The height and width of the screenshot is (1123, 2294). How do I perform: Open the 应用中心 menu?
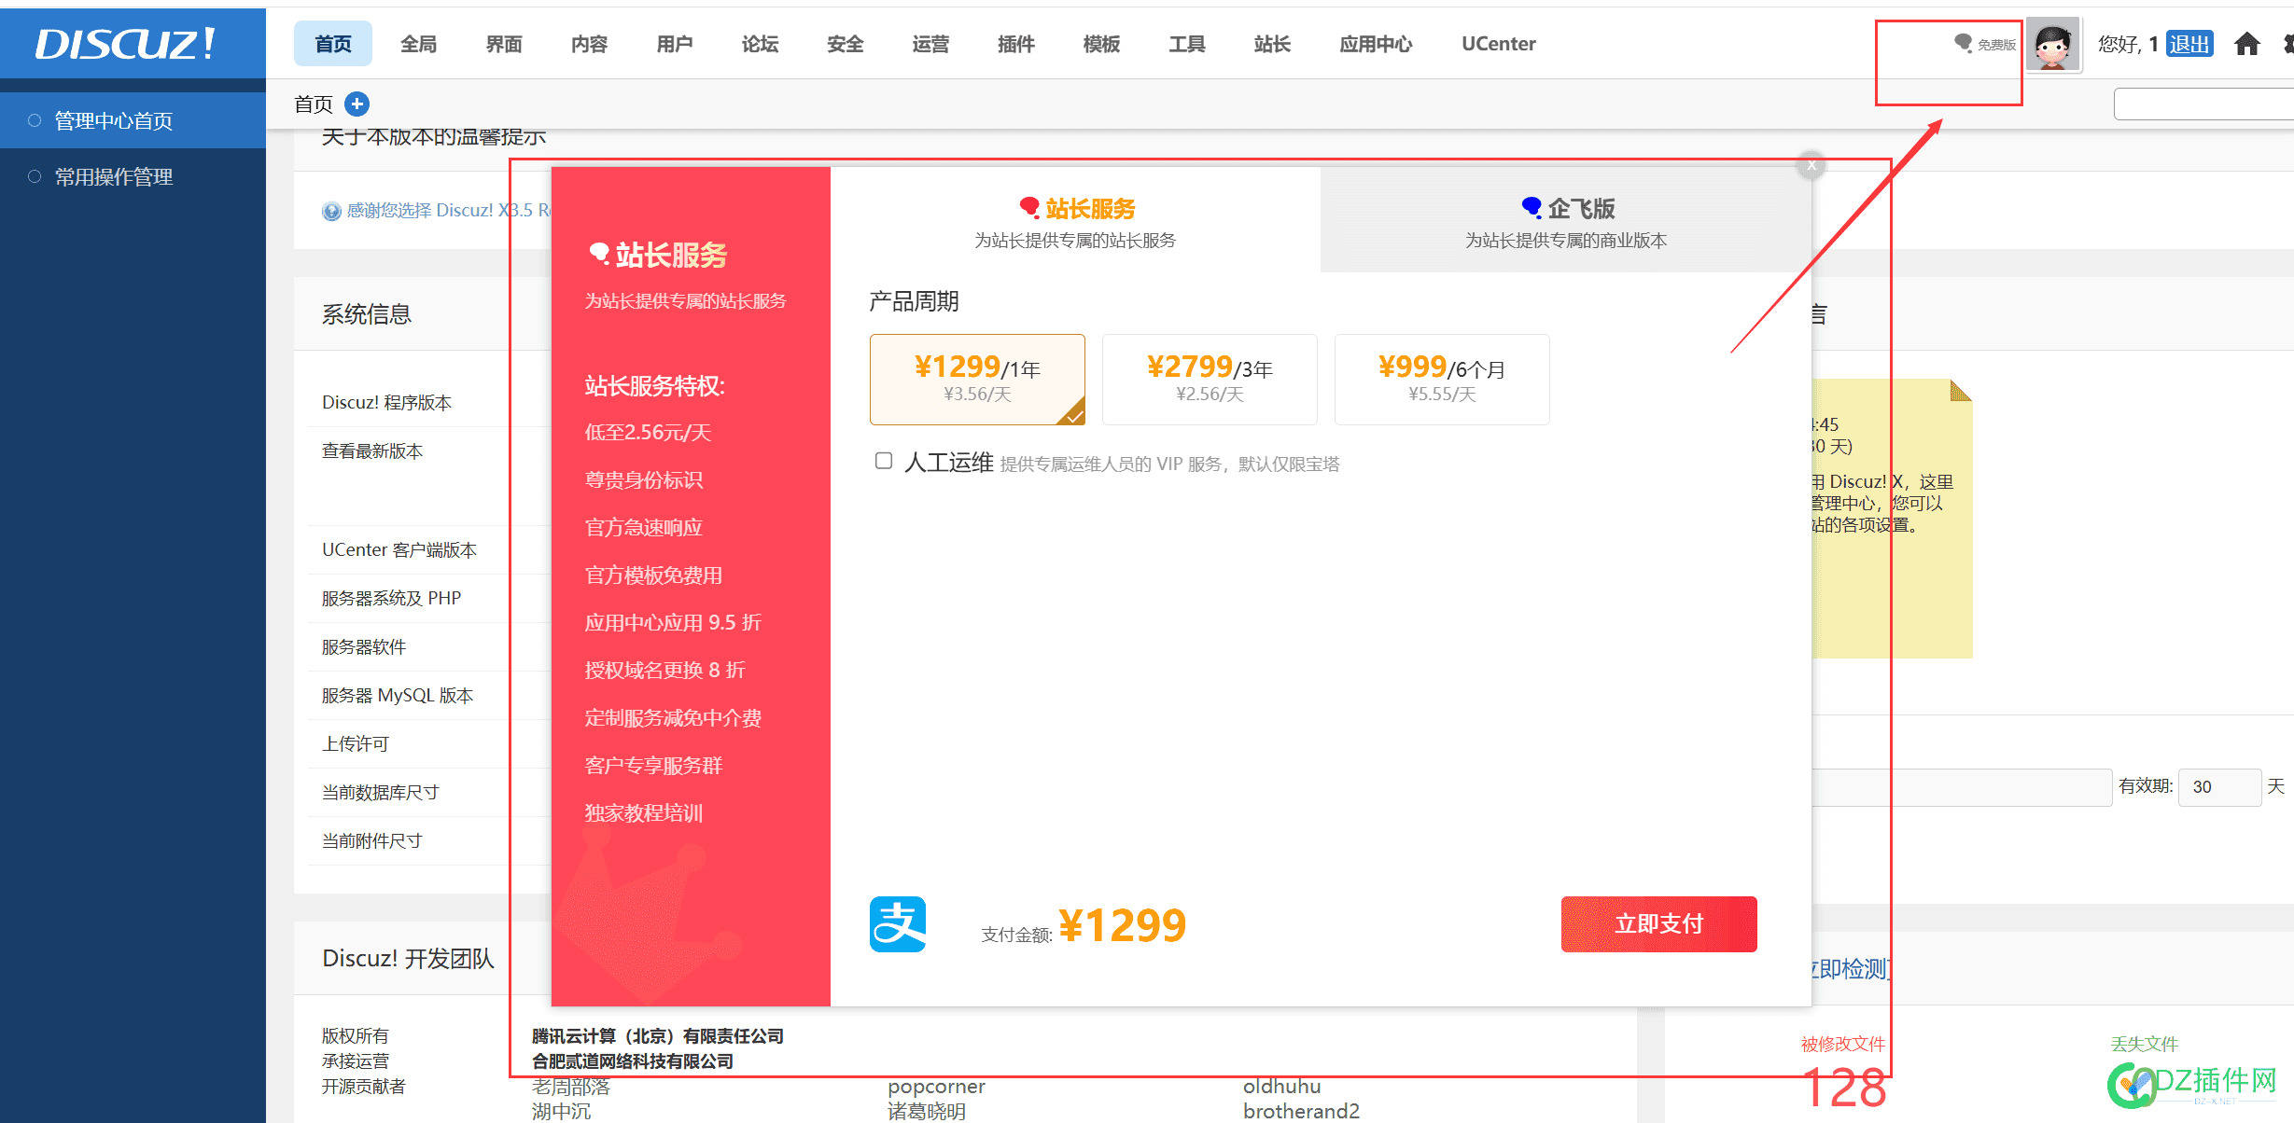click(x=1376, y=44)
